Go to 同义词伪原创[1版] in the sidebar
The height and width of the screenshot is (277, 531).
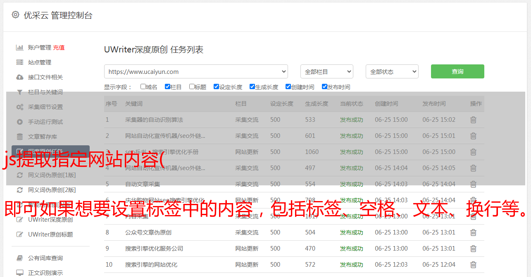[52, 175]
